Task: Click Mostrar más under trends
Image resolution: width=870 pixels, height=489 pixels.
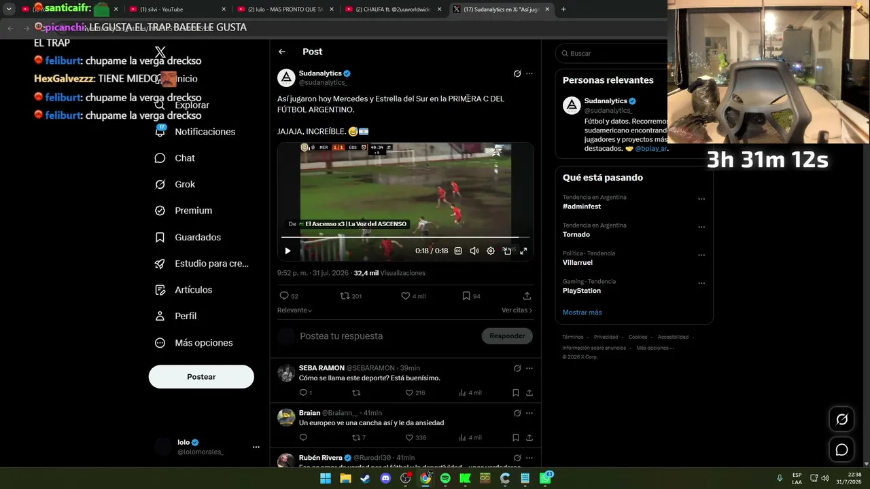Action: coord(582,312)
